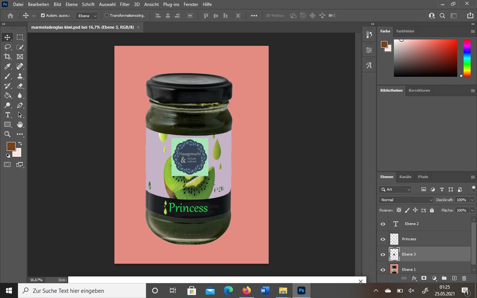
Task: Toggle the Autom. ausw. checkbox
Action: (43, 15)
